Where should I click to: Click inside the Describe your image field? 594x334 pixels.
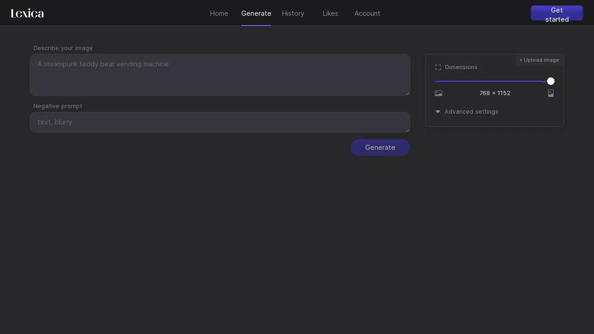click(220, 75)
